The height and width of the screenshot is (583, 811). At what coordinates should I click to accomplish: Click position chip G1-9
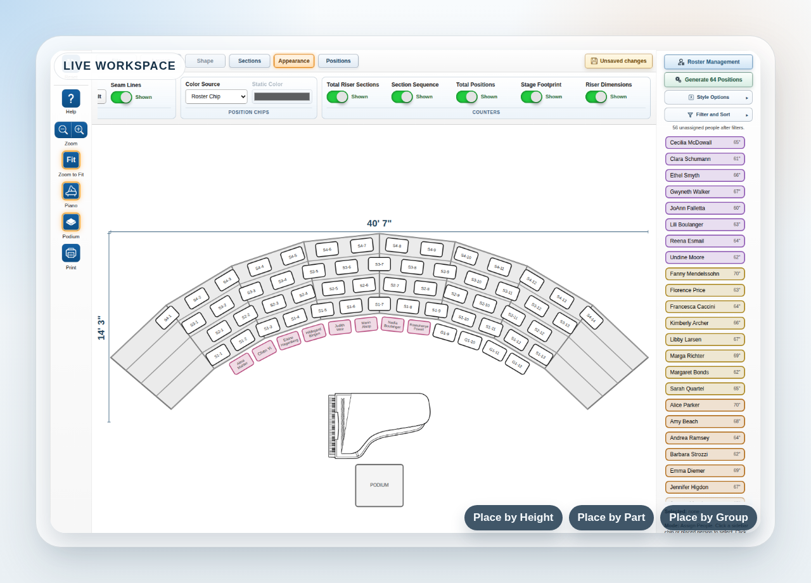tap(445, 333)
